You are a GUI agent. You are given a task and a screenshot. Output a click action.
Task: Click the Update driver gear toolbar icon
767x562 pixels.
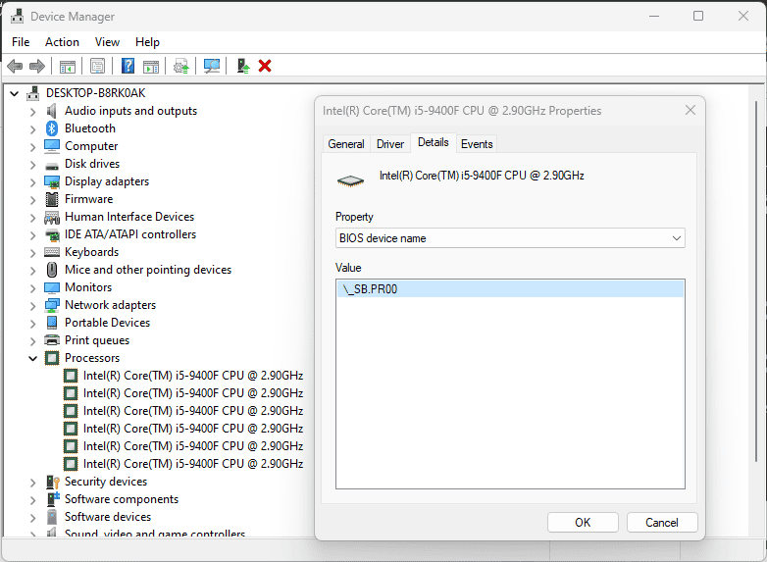(181, 66)
